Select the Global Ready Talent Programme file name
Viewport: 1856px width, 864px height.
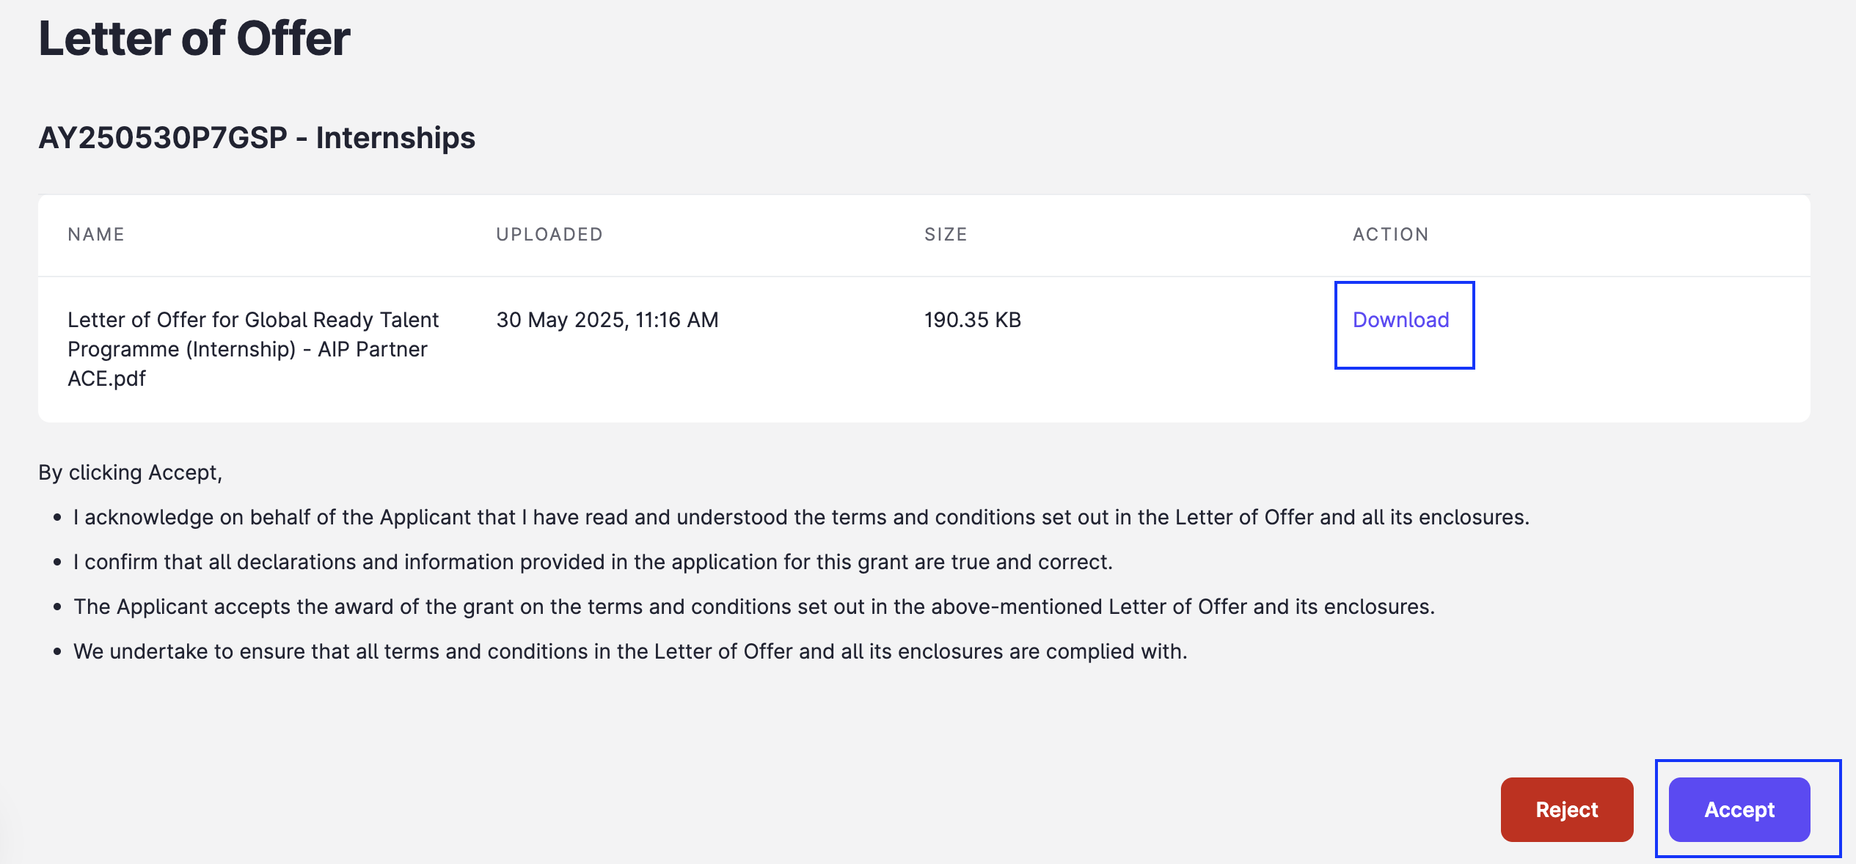[253, 349]
